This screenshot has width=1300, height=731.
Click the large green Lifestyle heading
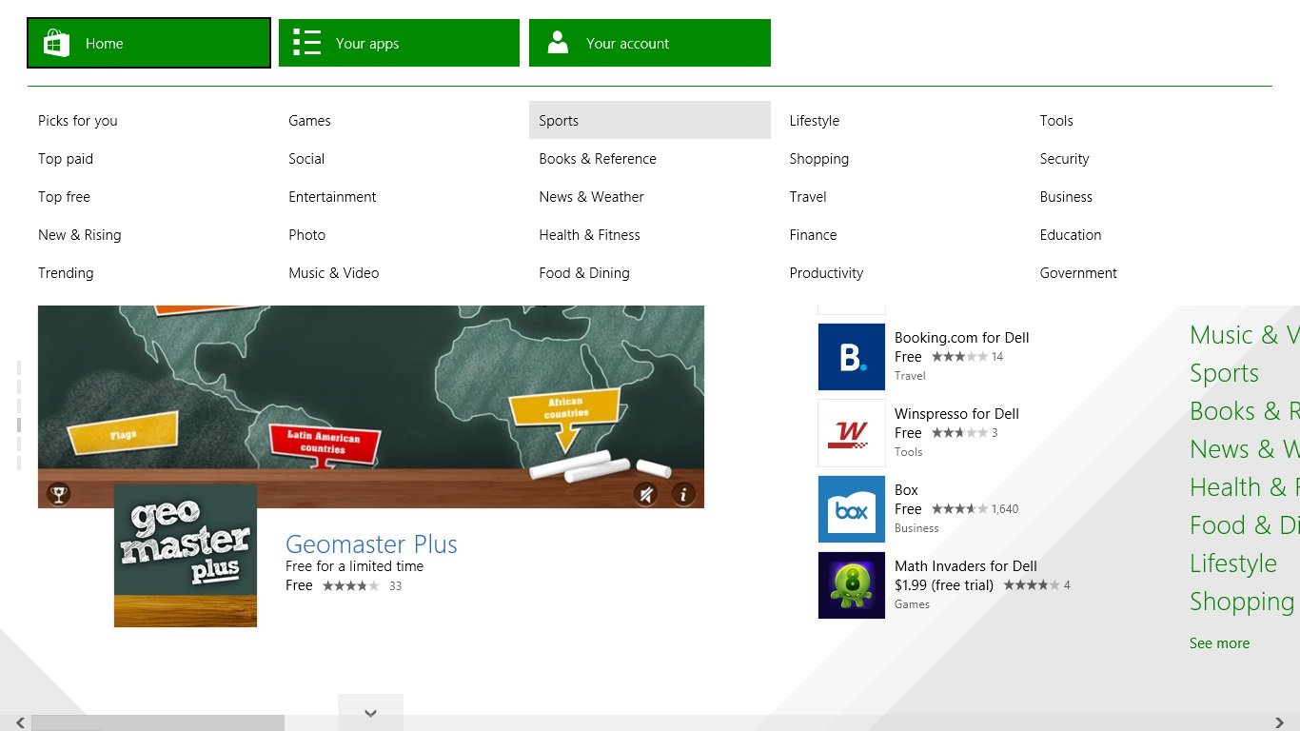point(1233,563)
